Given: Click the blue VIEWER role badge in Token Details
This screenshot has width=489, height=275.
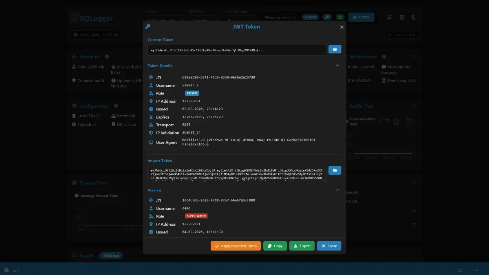Looking at the screenshot, I should (x=192, y=93).
